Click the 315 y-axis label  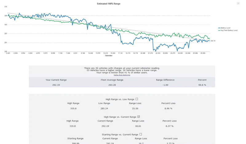(x=6, y=6)
